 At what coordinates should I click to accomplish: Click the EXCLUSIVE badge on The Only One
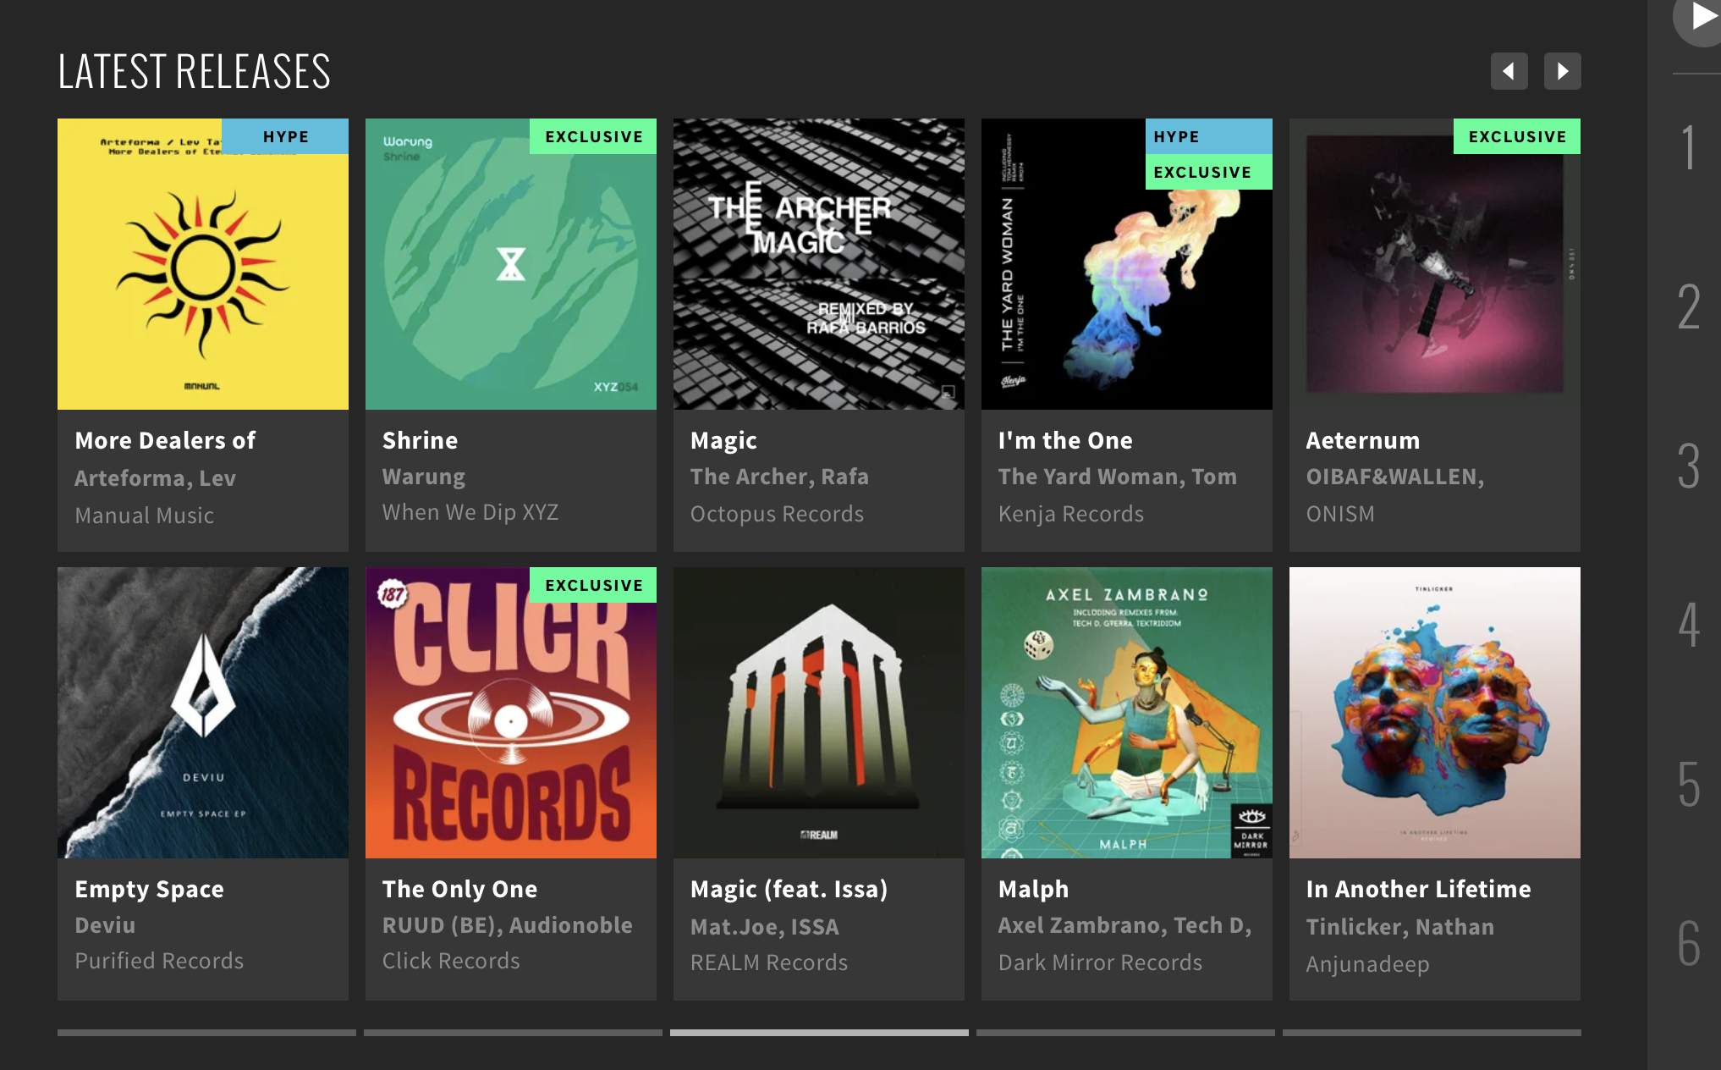point(593,585)
